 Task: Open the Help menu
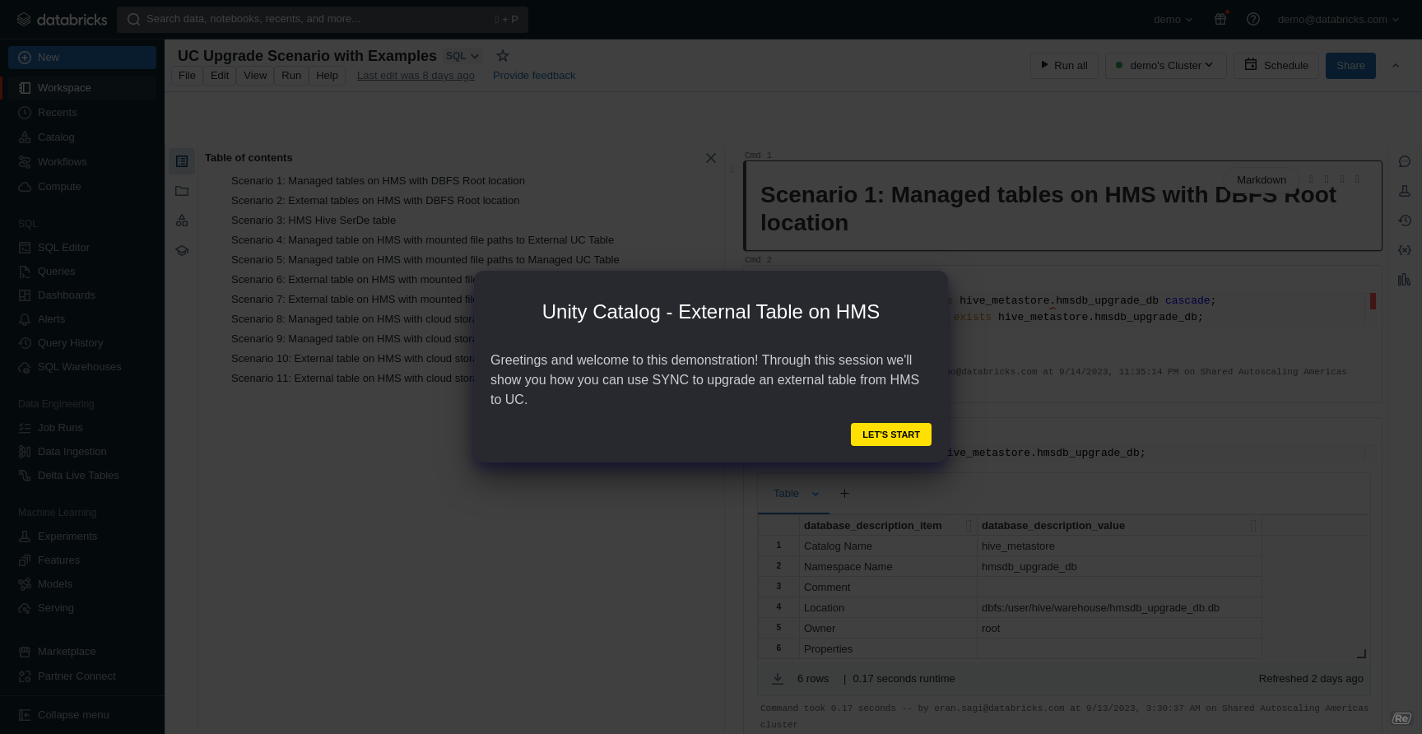pos(327,76)
